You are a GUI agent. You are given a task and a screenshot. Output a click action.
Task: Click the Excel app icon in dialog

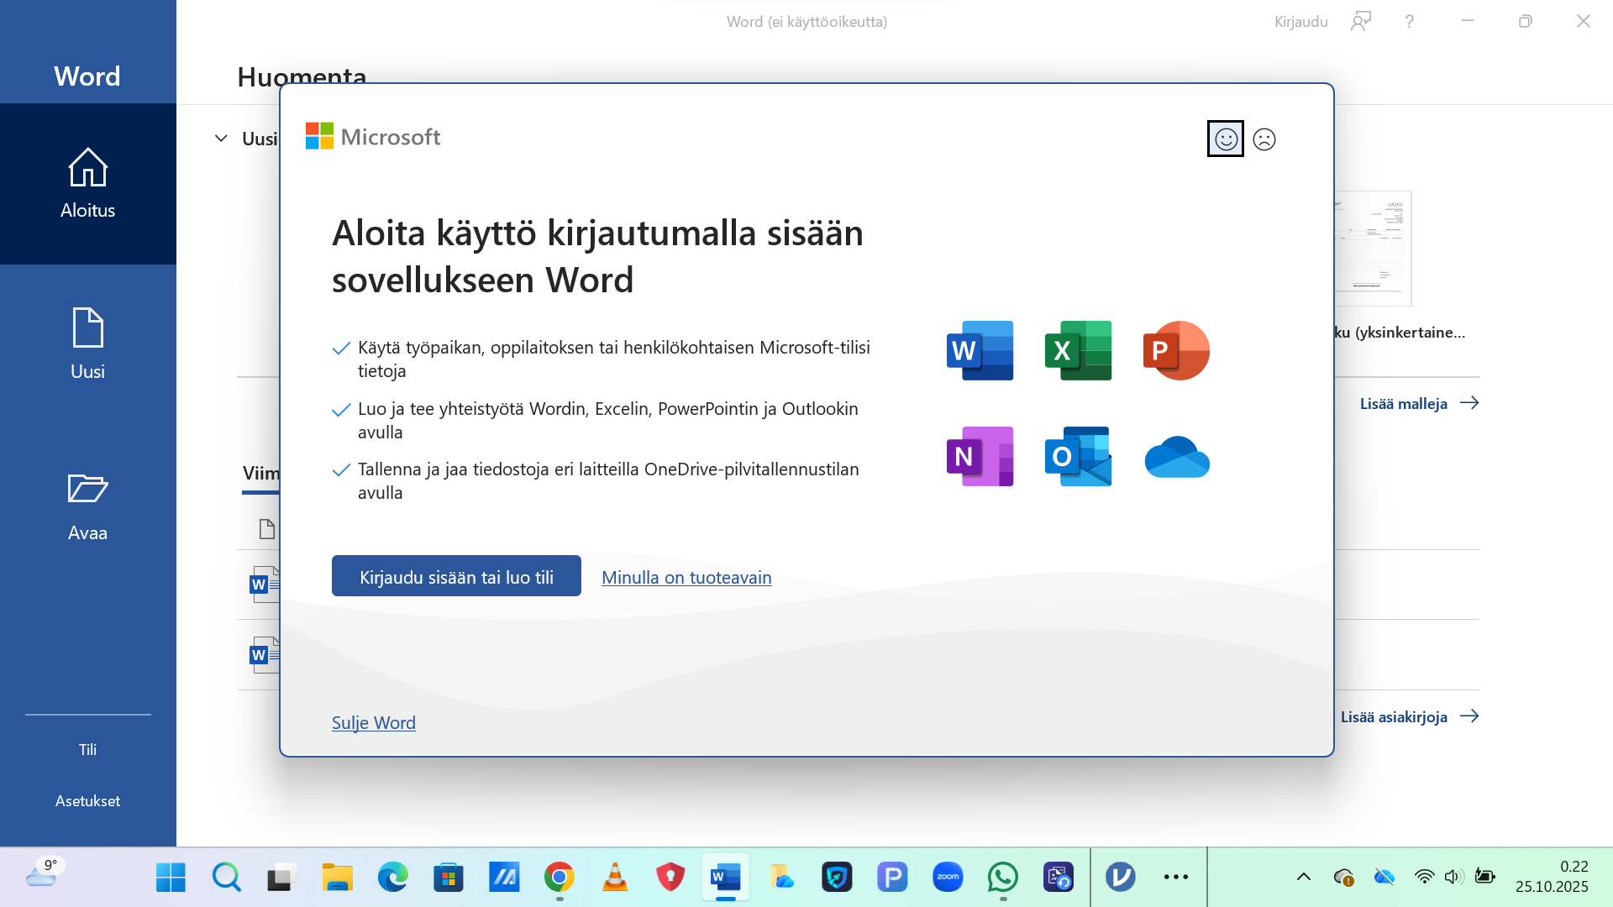coord(1078,350)
